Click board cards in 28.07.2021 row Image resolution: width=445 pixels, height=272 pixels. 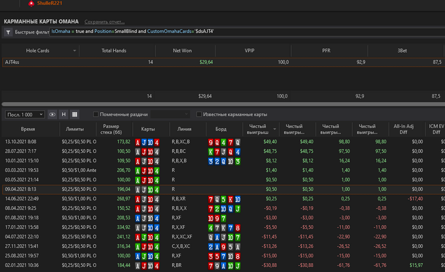[224, 152]
